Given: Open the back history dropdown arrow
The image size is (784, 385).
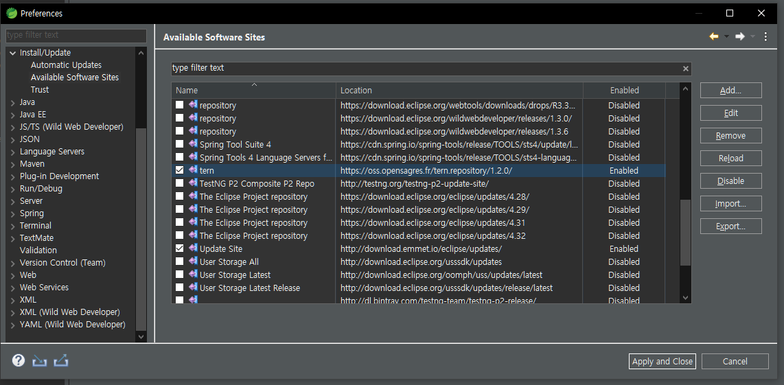Looking at the screenshot, I should 726,36.
